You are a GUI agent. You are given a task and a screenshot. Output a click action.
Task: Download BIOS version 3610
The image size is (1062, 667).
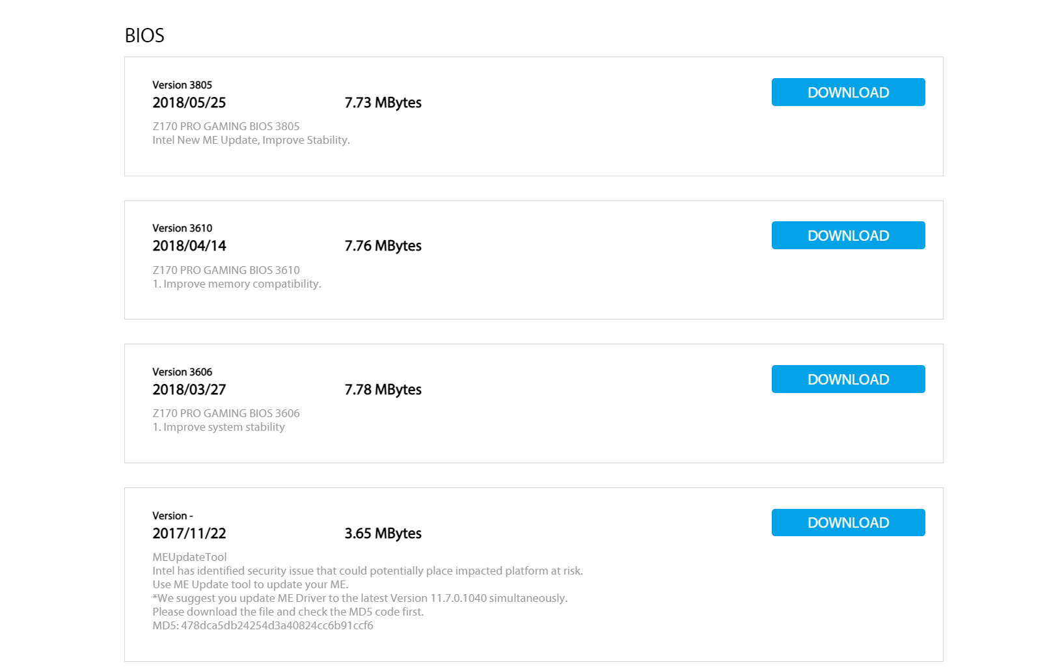(848, 236)
